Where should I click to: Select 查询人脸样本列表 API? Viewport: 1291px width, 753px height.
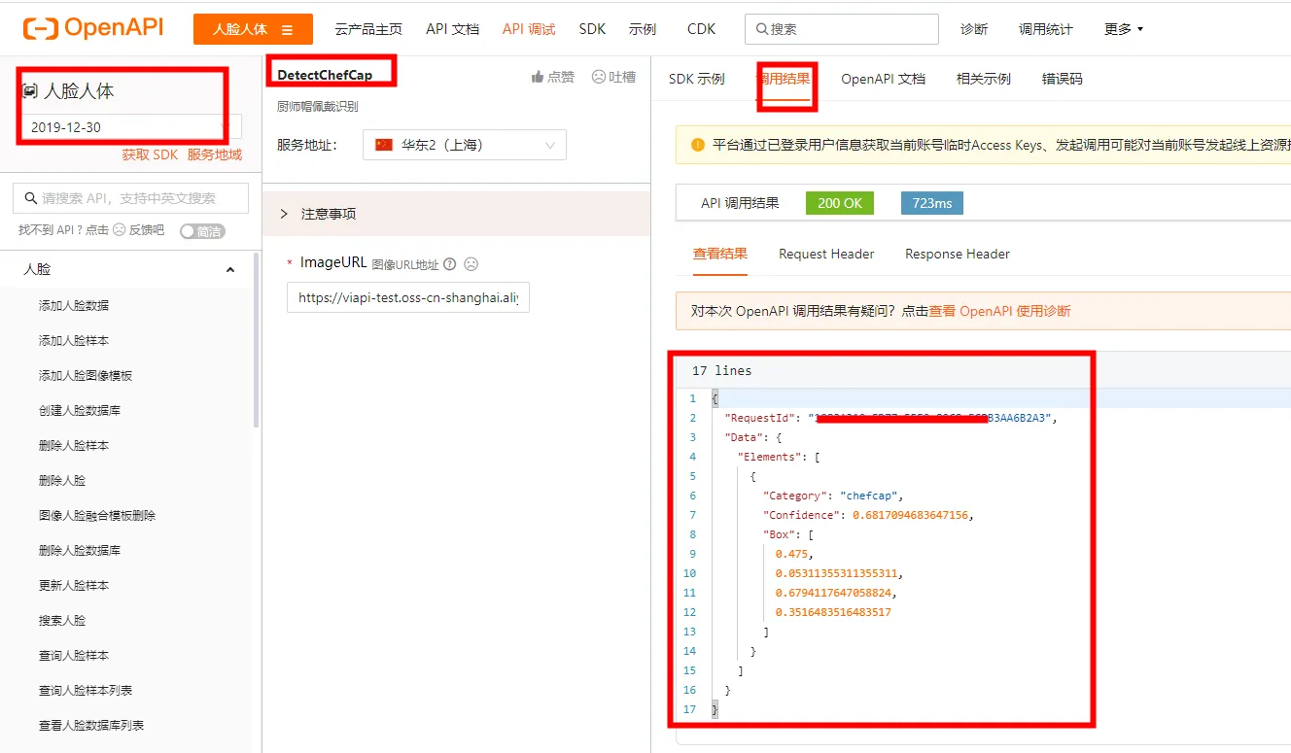(x=86, y=690)
